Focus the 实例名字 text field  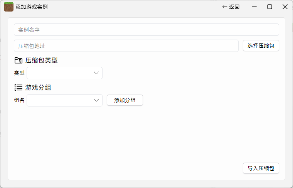(146, 30)
